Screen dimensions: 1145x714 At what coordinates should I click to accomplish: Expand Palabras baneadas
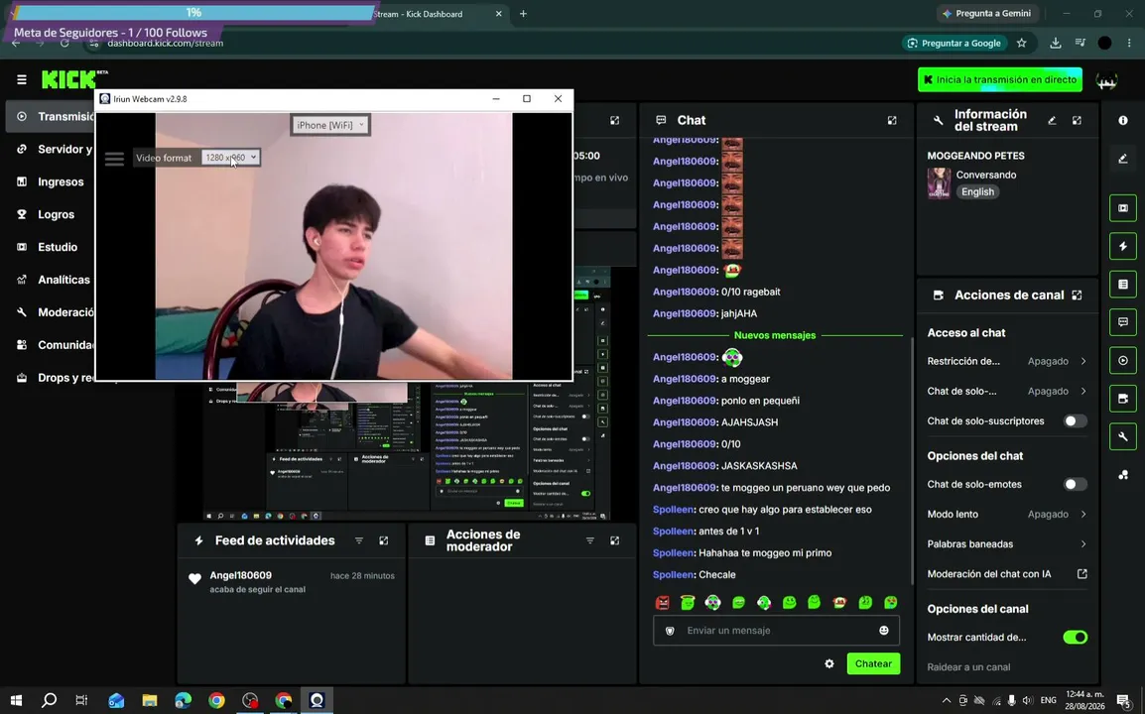tap(1007, 543)
